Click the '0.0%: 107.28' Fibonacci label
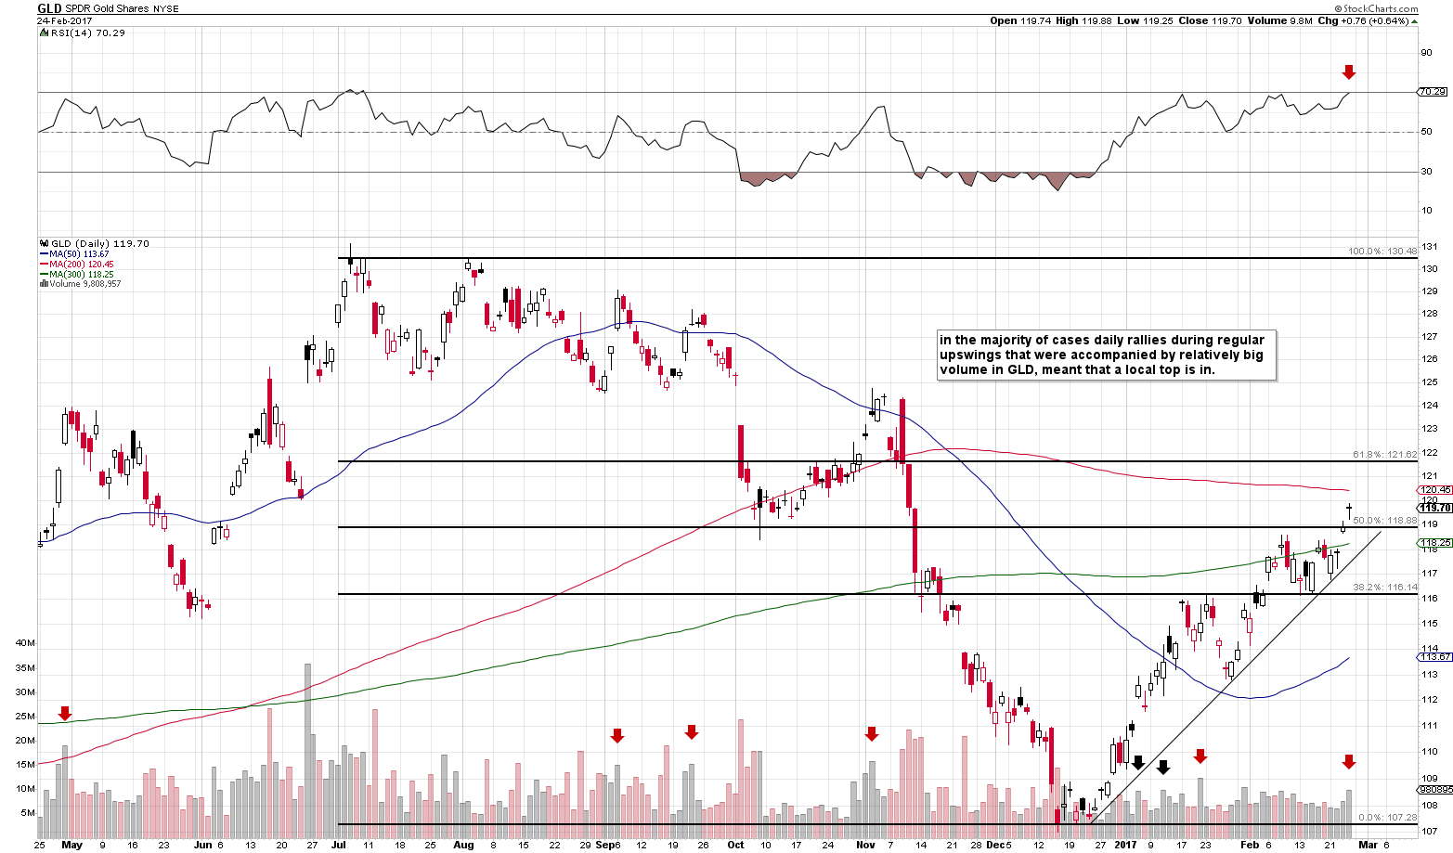 (x=1387, y=818)
